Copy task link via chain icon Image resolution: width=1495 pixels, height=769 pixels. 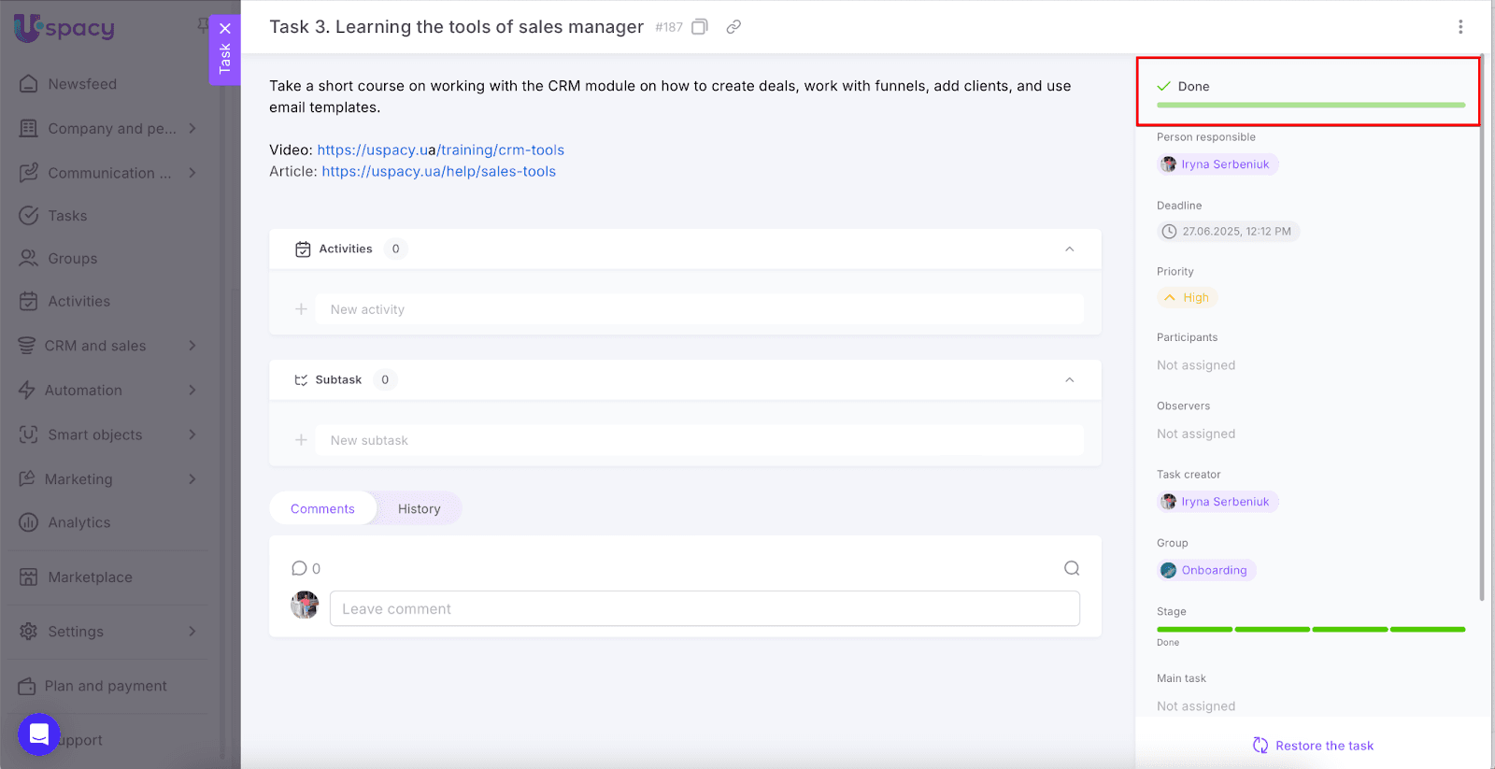tap(733, 27)
